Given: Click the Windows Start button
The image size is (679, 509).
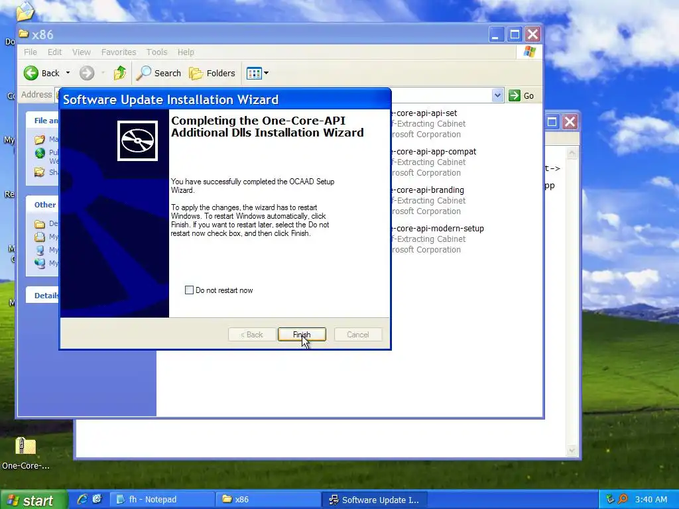Looking at the screenshot, I should (x=34, y=500).
